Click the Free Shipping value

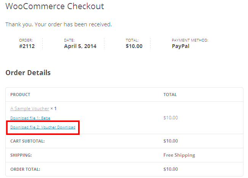[179, 155]
